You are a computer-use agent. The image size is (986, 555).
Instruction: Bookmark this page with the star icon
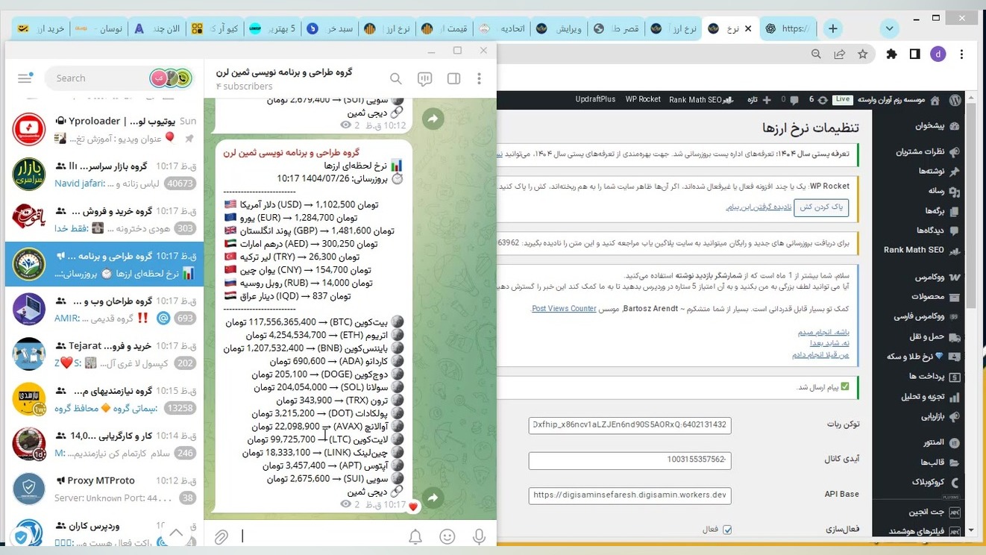tap(863, 54)
